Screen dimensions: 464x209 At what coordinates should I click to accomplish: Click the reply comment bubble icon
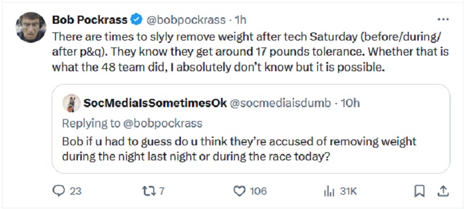coord(59,191)
